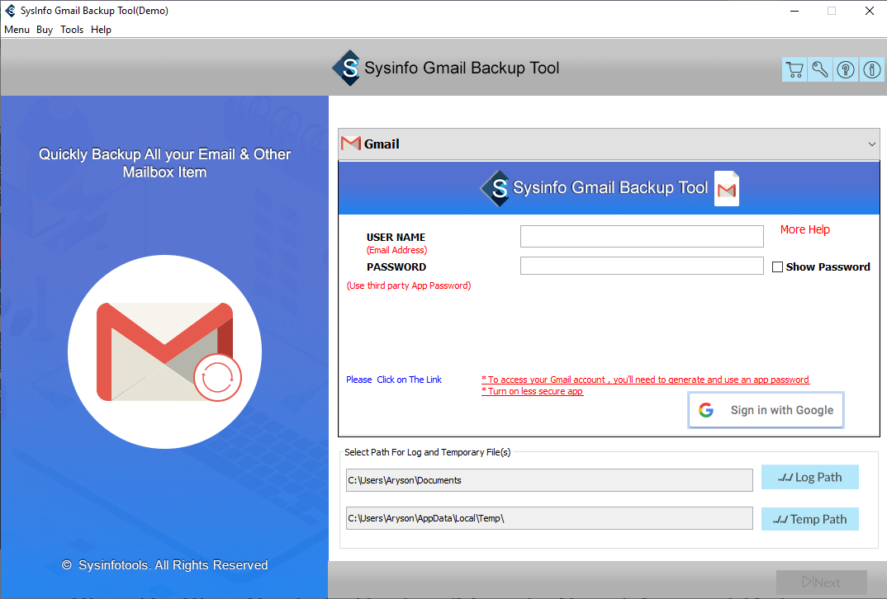887x599 pixels.
Task: Open the Turn on less secure app link
Action: coord(533,391)
